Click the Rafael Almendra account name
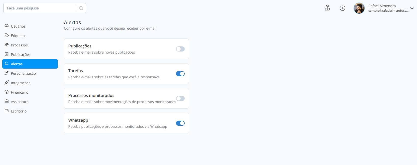This screenshot has height=165, width=417. point(382,6)
